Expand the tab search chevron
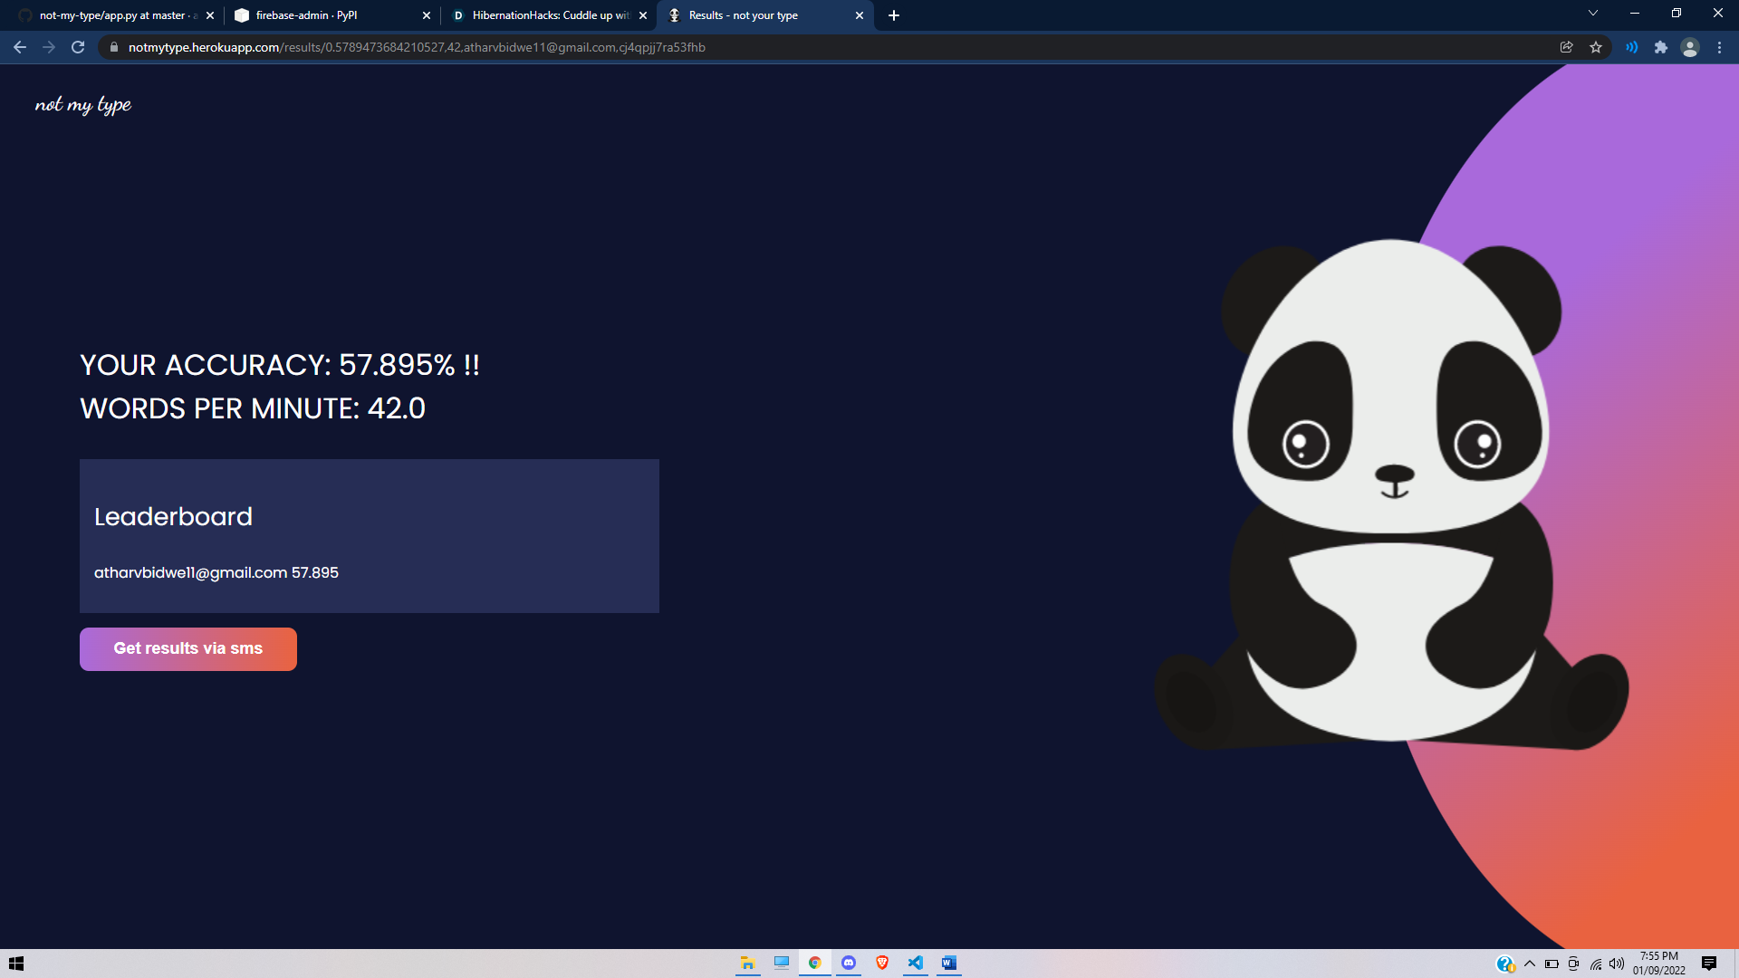Screen dimensions: 1739x978 coord(1592,14)
